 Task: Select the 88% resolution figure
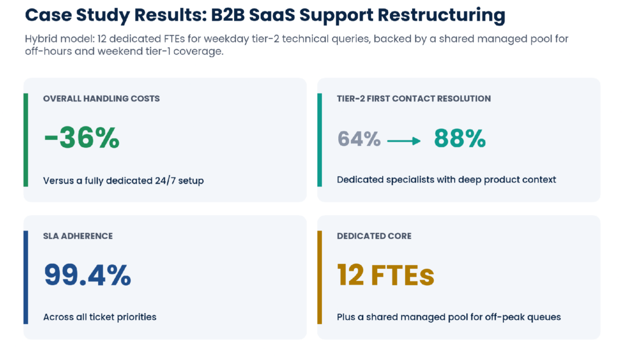(x=459, y=138)
